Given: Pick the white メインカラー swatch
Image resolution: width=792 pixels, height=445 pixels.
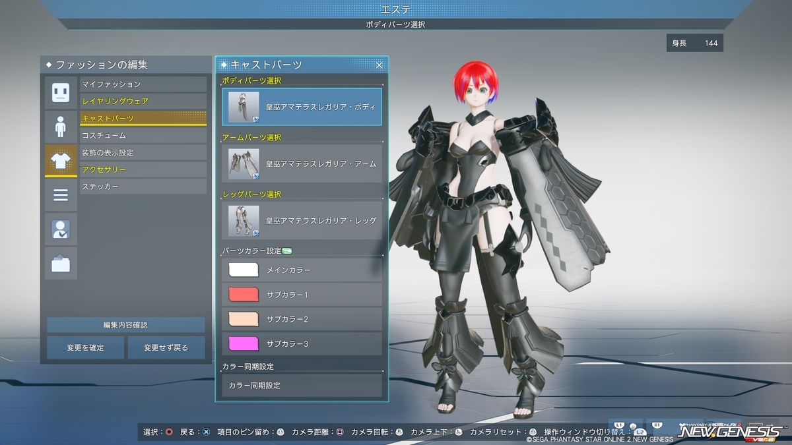Looking at the screenshot, I should click(244, 270).
